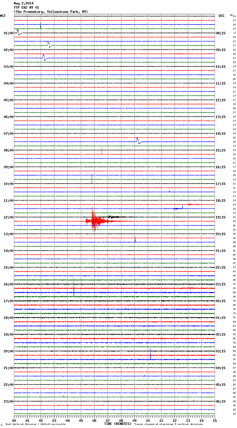Click the '04:15' UTC time label
This screenshot has height=428, width=237.
click(x=221, y=368)
